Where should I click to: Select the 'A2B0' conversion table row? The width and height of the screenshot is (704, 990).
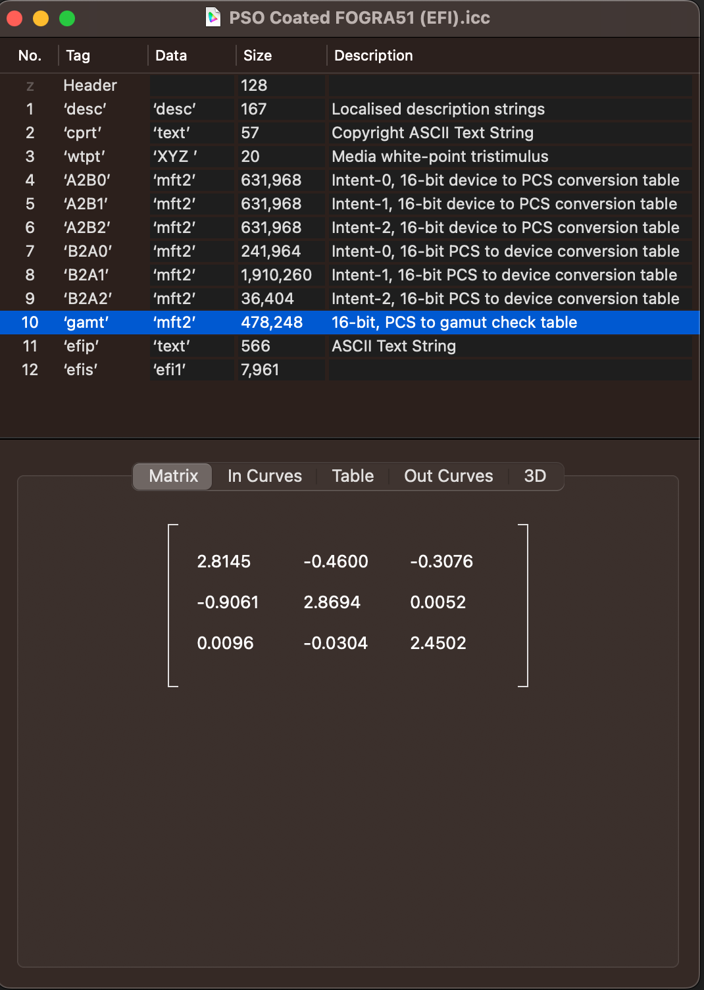tap(263, 180)
